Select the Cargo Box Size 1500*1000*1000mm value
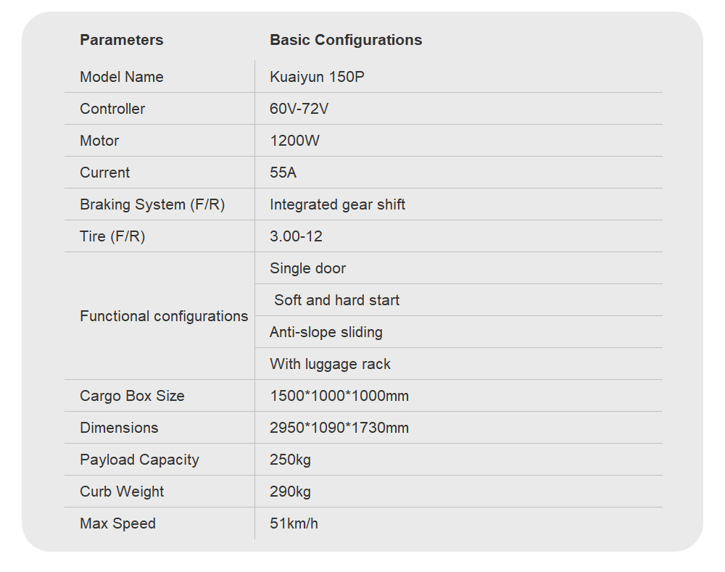This screenshot has width=725, height=572. pos(339,396)
